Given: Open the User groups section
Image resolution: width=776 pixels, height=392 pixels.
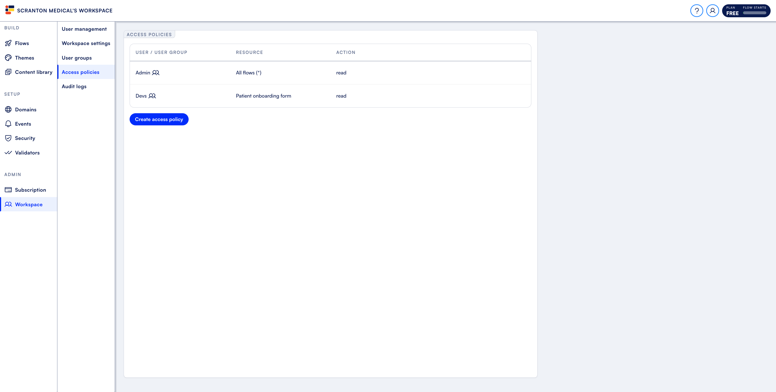Looking at the screenshot, I should [77, 57].
